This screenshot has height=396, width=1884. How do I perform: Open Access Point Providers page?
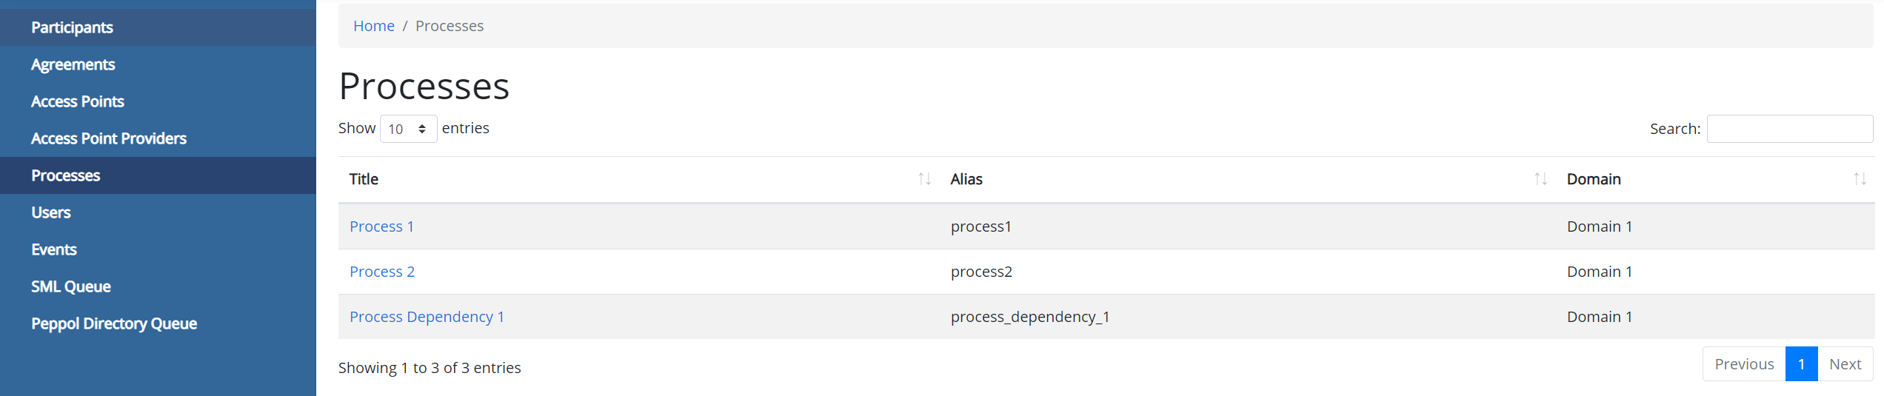[x=108, y=138]
